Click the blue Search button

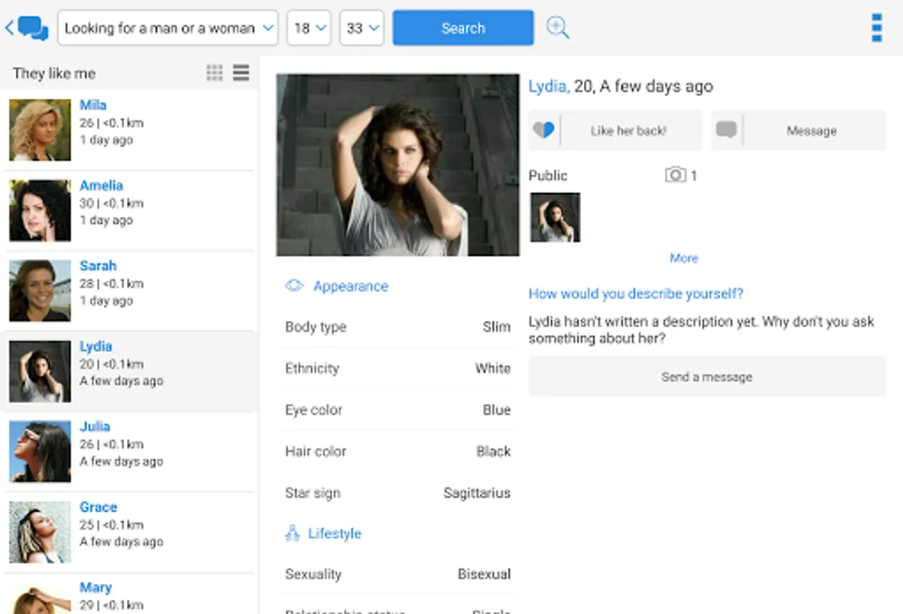tap(463, 28)
